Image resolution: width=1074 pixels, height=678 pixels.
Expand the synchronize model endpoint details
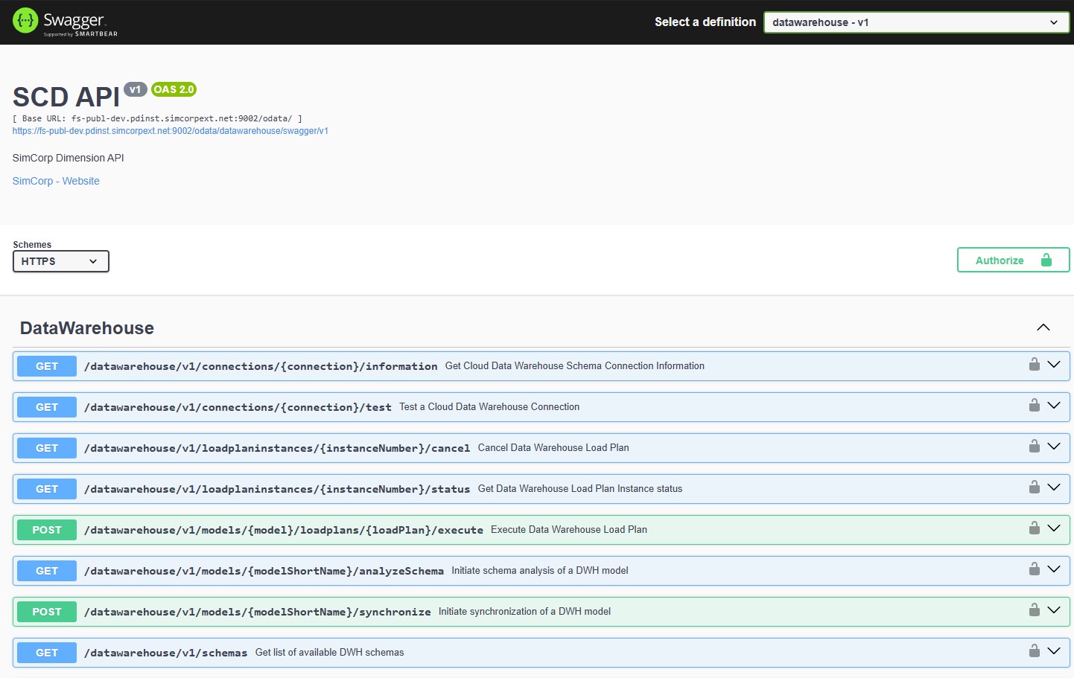1055,610
